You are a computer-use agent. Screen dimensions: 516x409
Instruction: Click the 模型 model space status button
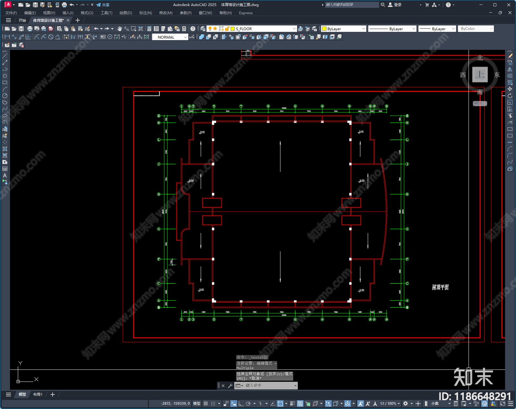click(x=197, y=404)
